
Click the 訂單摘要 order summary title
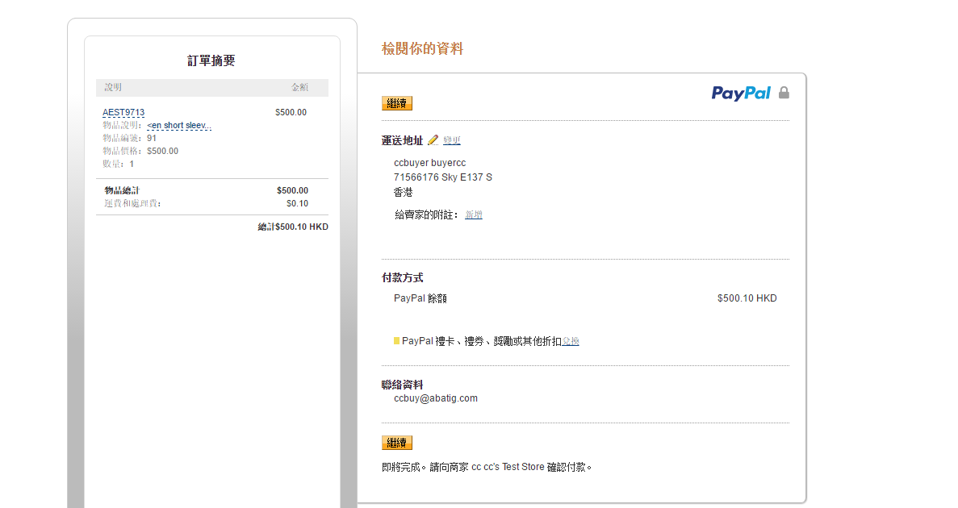[x=211, y=61]
